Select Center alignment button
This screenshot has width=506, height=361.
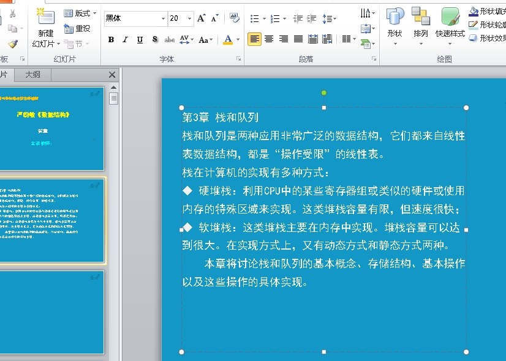(269, 39)
